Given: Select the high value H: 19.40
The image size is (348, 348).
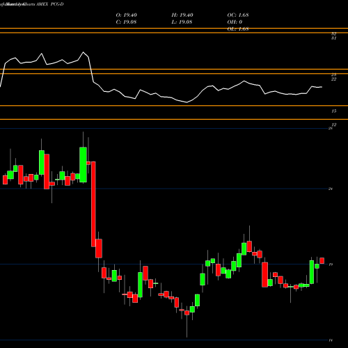Looking at the screenshot, I should (182, 15).
